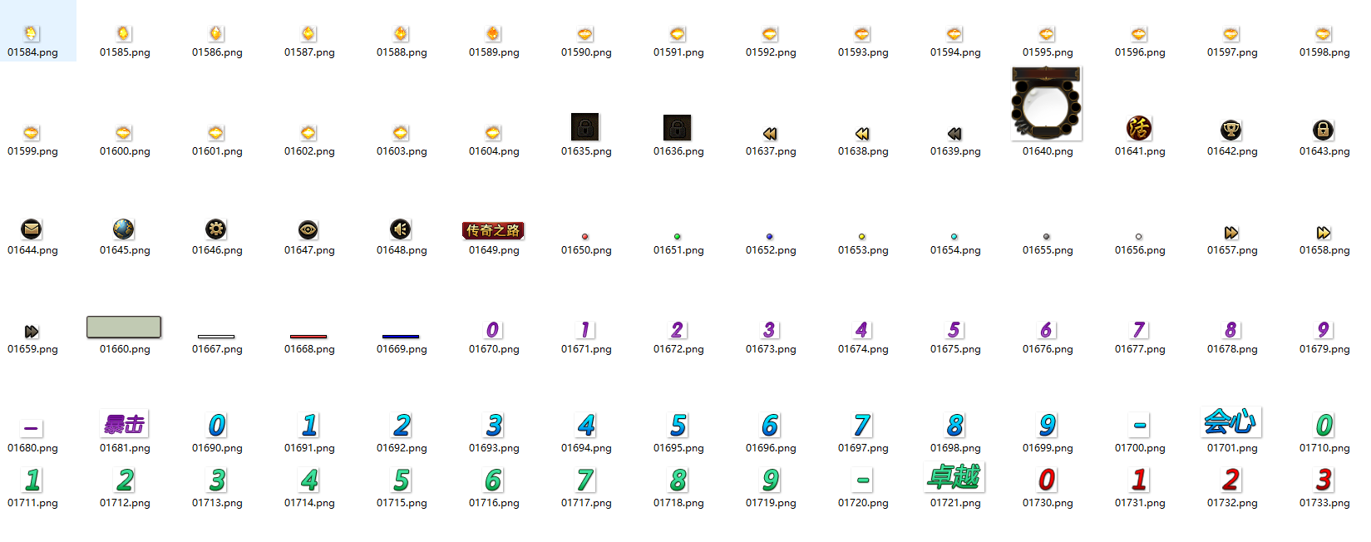Select the green digit 9 file 01719.png
The height and width of the screenshot is (542, 1371).
pos(770,480)
